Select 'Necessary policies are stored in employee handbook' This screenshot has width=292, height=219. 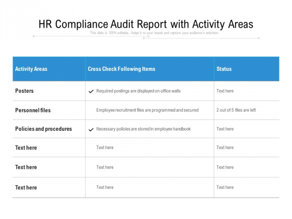[143, 129]
